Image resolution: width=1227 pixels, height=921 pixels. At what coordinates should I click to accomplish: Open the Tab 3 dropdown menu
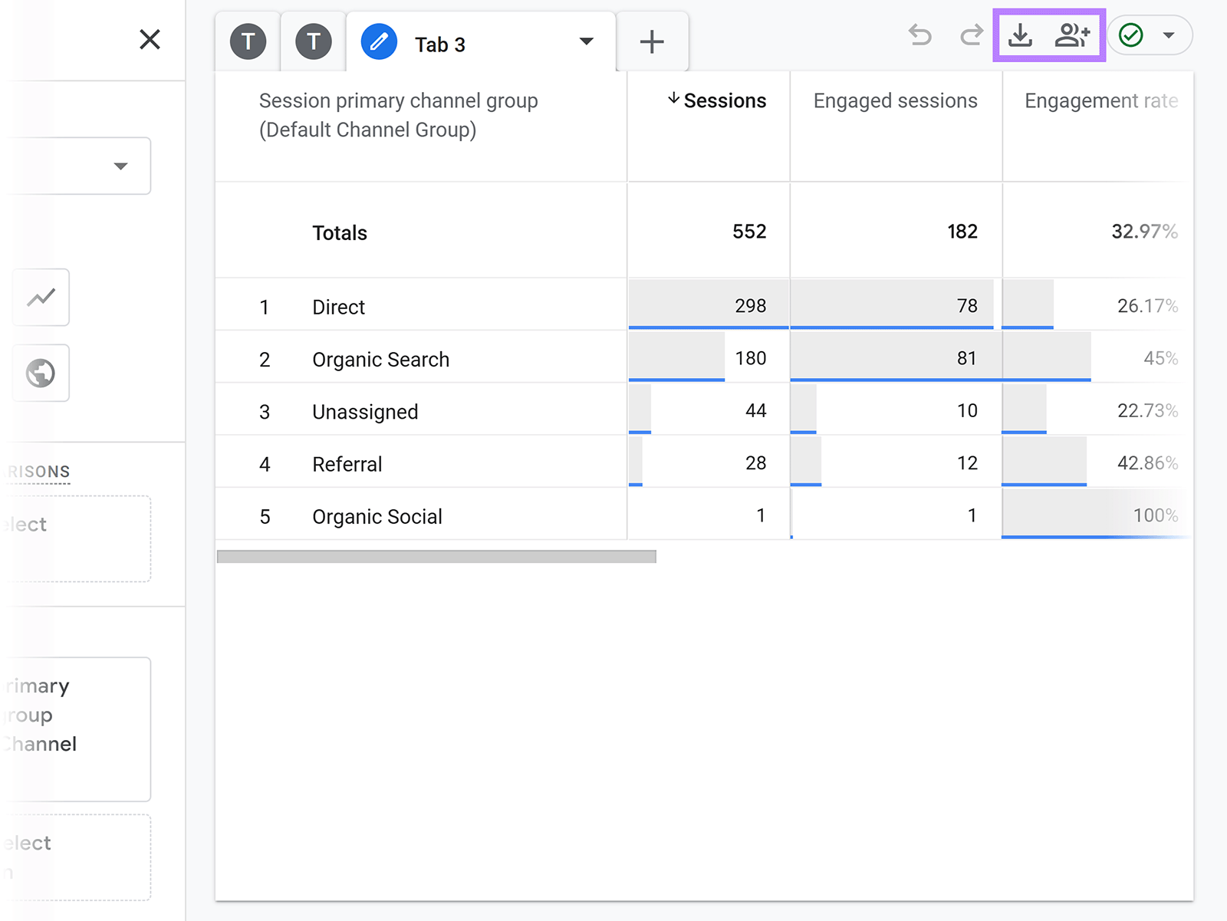(587, 43)
